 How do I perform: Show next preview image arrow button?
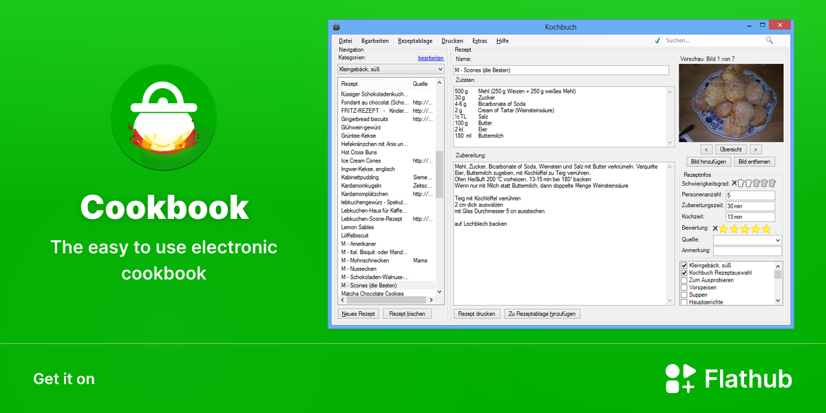tap(755, 149)
